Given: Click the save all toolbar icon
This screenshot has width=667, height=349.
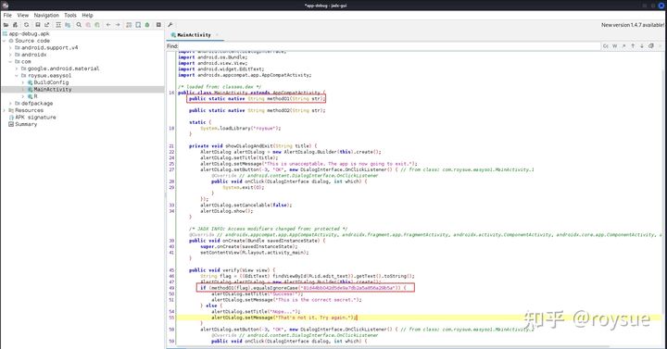Looking at the screenshot, I should pyautogui.click(x=38, y=25).
